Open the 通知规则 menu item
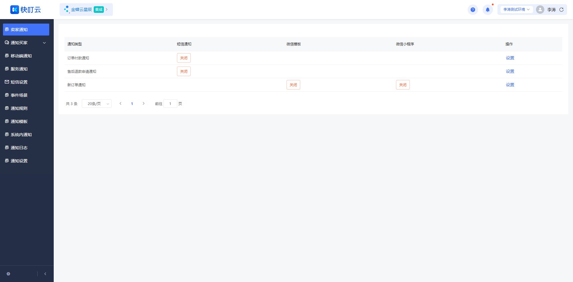This screenshot has width=573, height=282. point(26,108)
